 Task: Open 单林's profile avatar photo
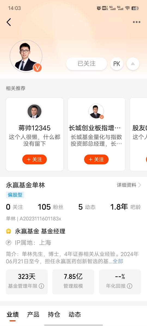click(26, 56)
